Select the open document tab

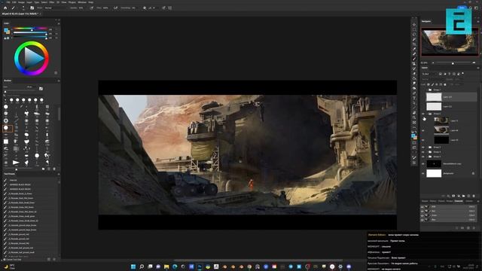point(20,14)
